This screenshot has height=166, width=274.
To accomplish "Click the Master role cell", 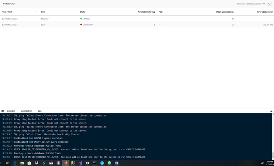I will tap(45, 19).
